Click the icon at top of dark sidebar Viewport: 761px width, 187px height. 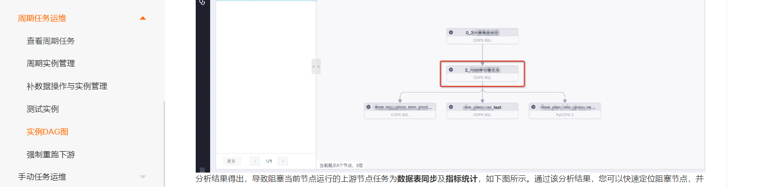point(202,2)
